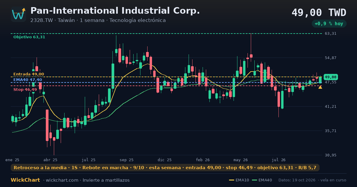Click the Entrada 49,00 label
This screenshot has height=187, width=357.
[x=29, y=74]
